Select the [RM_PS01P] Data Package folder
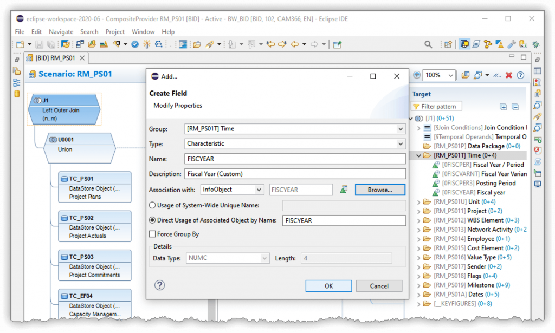Screen dimensions: 555x333 [x=472, y=146]
